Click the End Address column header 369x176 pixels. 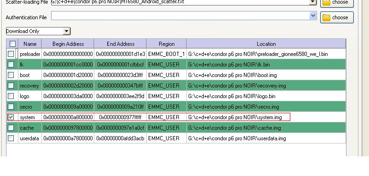point(121,44)
